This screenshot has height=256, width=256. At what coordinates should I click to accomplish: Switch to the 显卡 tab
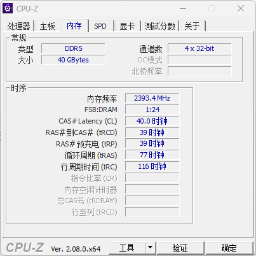click(127, 26)
